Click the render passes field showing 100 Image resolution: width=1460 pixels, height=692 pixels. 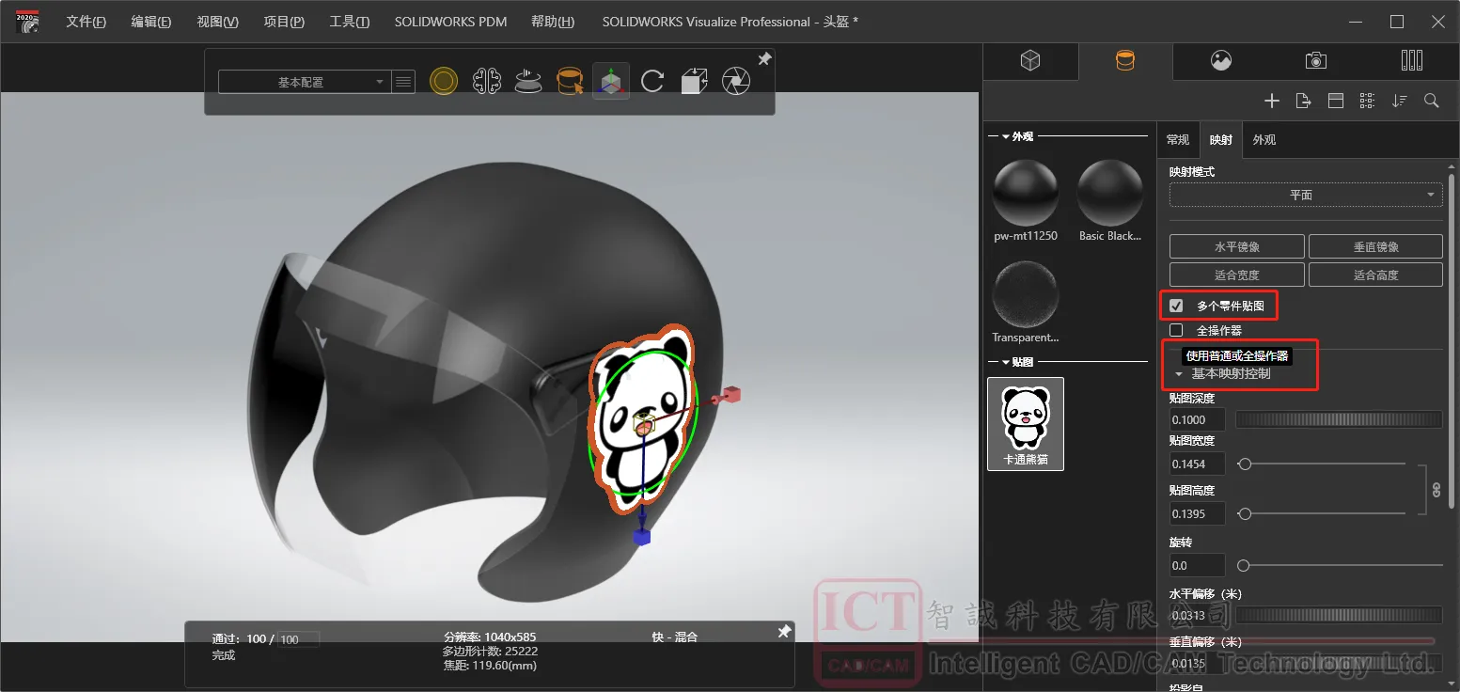299,639
